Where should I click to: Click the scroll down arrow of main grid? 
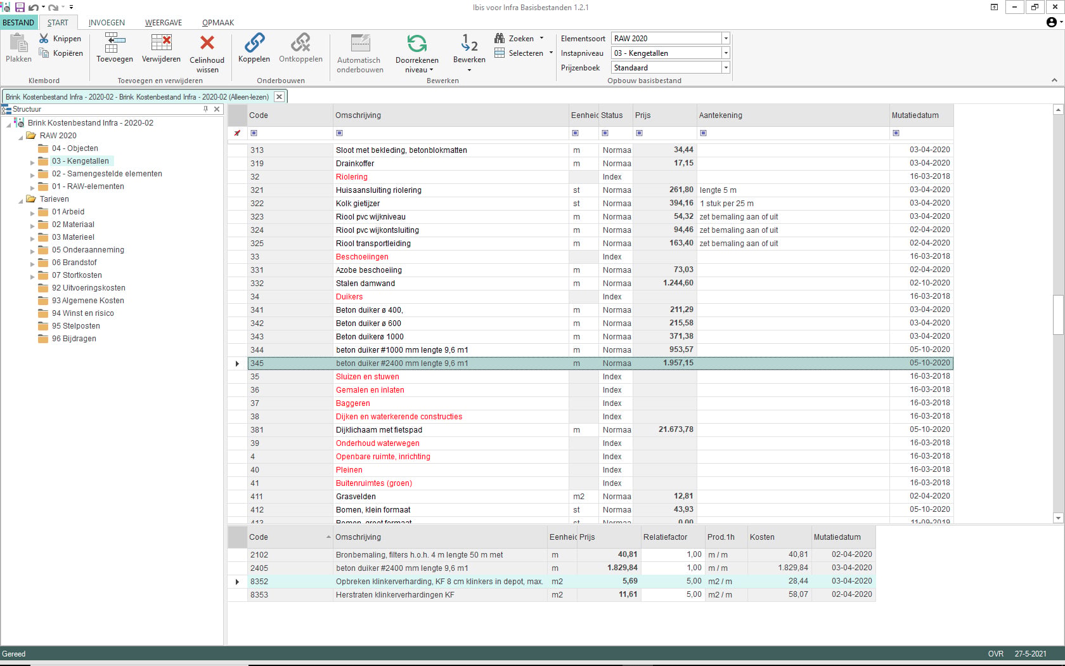(1058, 518)
